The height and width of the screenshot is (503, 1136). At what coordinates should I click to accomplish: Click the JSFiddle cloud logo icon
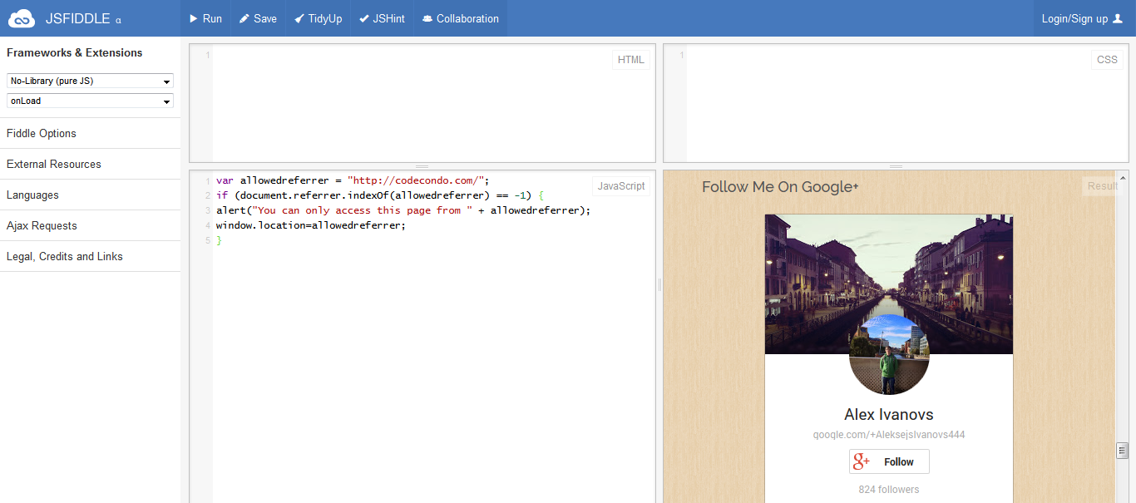coord(22,18)
